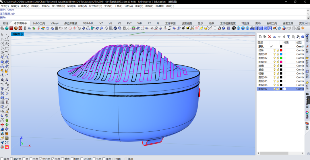Open the 渲染(R) menu
310x160 pixels.
(x=139, y=6)
